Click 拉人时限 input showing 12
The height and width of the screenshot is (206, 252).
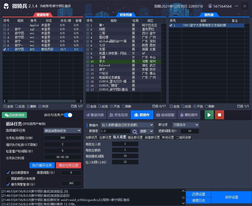point(125,162)
